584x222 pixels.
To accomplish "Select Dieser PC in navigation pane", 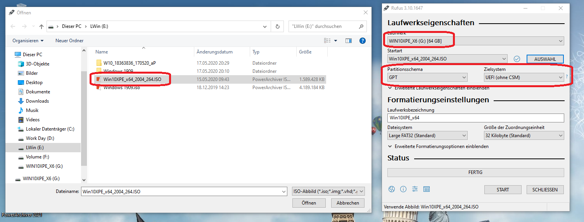I will coord(33,55).
